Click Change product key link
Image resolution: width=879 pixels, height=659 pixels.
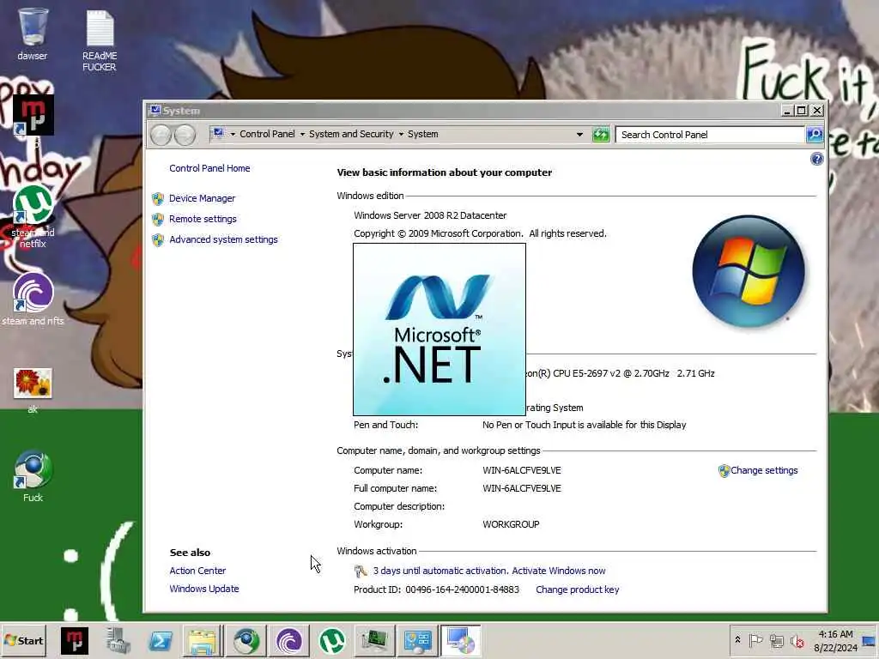(x=578, y=589)
